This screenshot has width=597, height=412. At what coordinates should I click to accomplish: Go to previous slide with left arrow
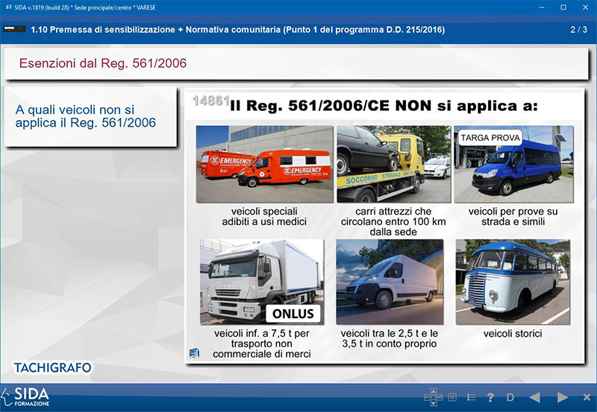point(534,397)
